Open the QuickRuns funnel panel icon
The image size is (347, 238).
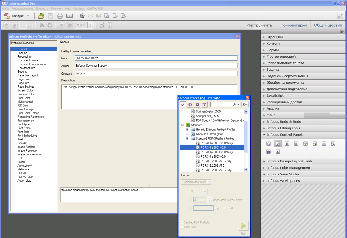coord(305,144)
